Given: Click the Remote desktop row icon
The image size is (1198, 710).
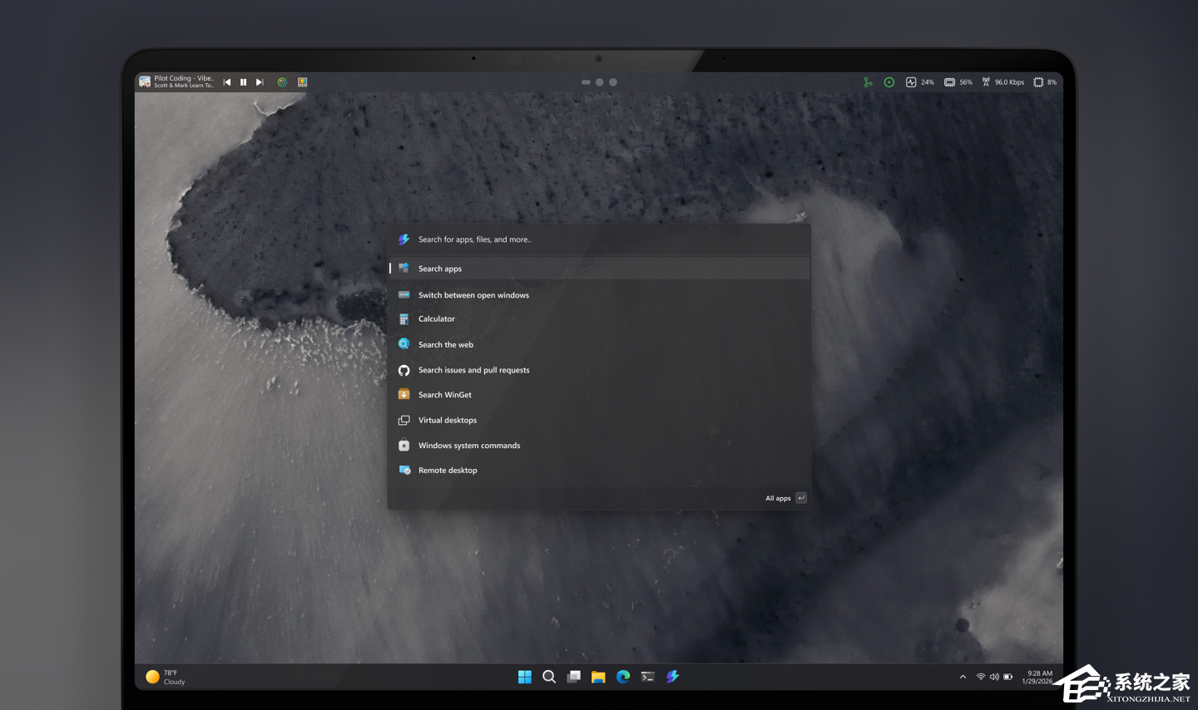Looking at the screenshot, I should [404, 471].
